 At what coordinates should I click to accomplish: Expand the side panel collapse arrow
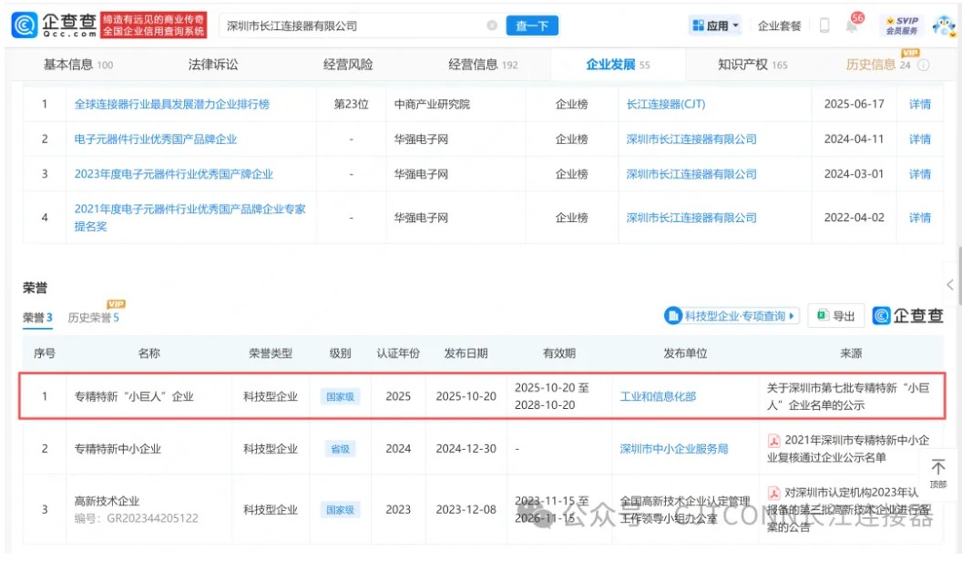tap(950, 284)
